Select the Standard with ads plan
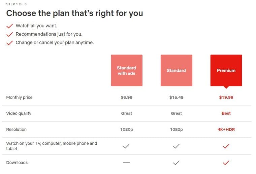 click(126, 70)
